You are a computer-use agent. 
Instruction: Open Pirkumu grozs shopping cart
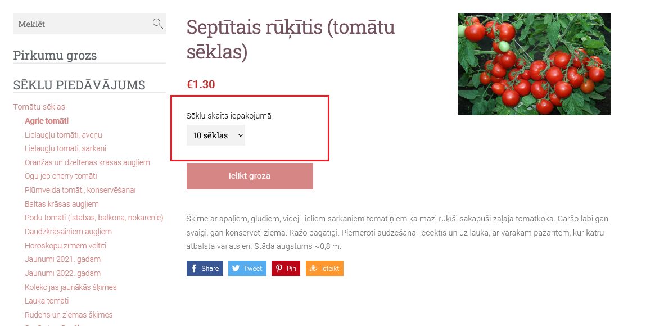pos(55,55)
